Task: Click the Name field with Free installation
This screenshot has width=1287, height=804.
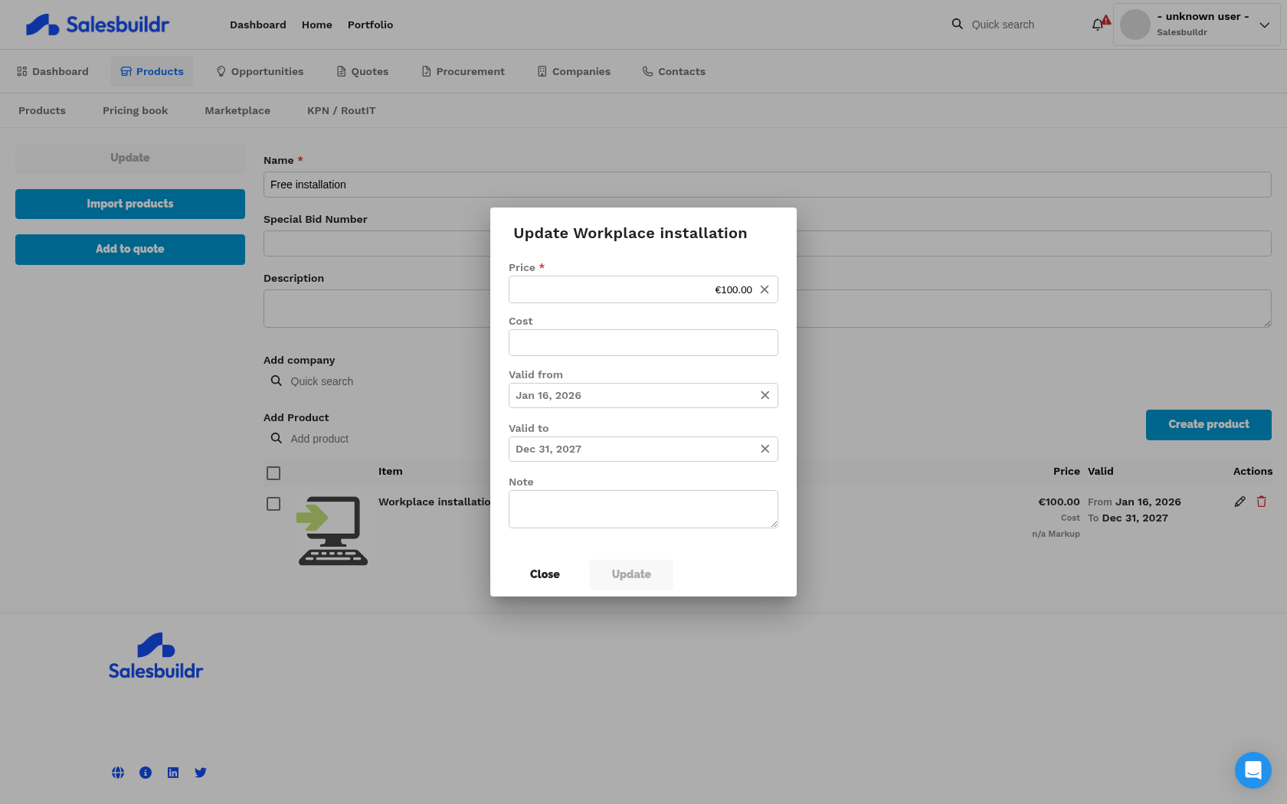Action: [768, 185]
